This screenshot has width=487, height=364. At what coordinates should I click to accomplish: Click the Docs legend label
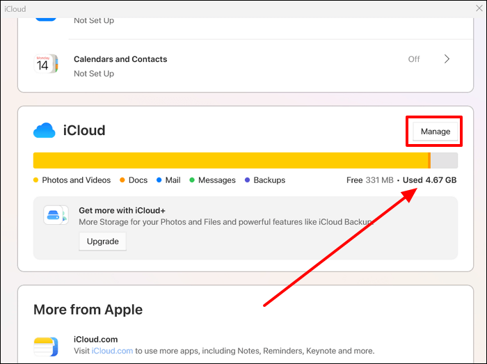tap(138, 180)
